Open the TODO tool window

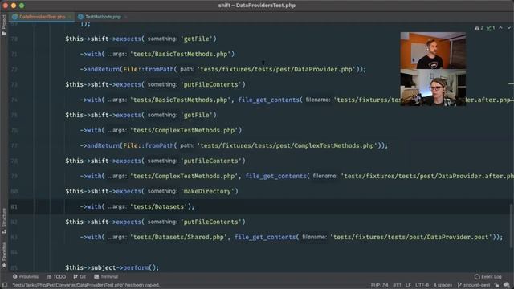56,276
